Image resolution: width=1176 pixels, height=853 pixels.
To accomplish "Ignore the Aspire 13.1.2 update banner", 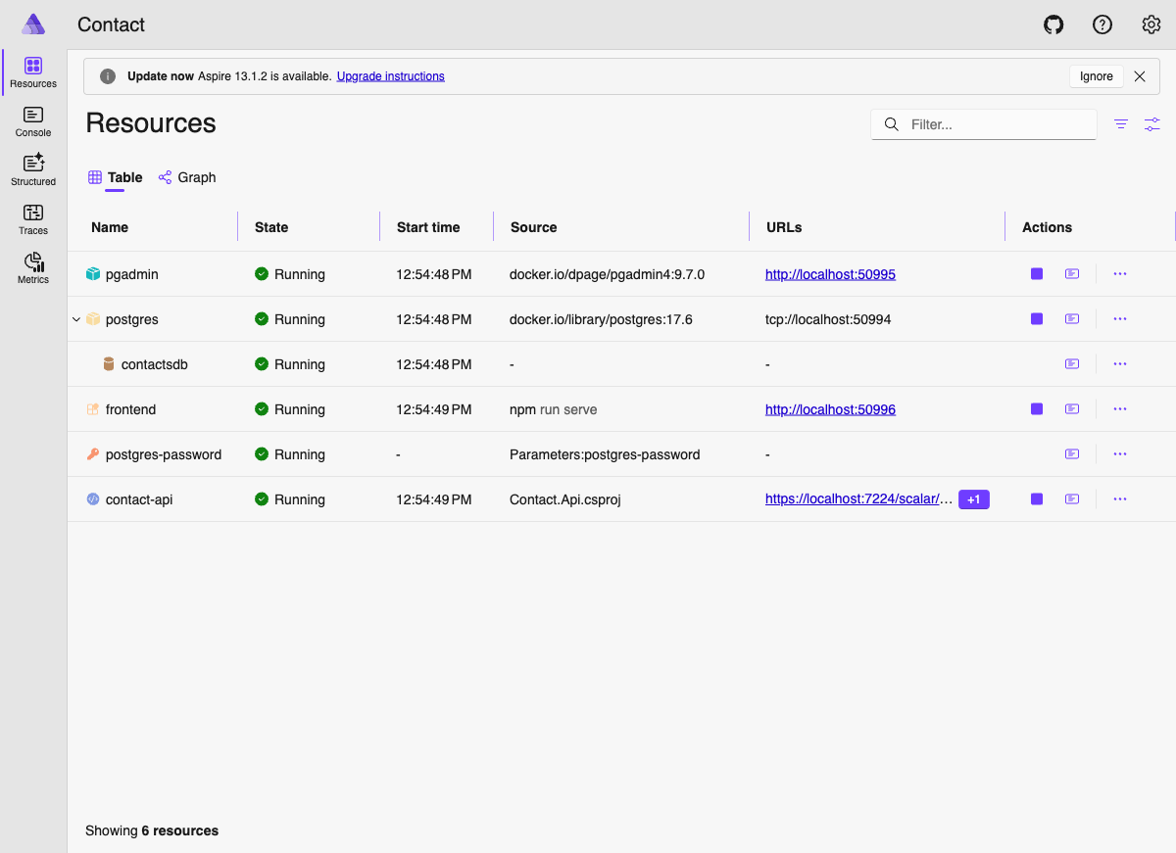I will [1096, 75].
